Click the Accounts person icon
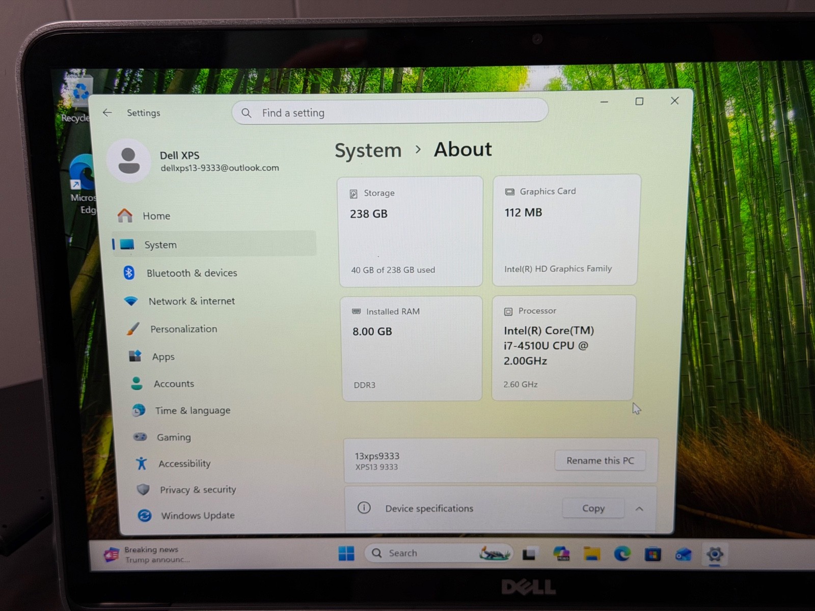Viewport: 815px width, 611px height. 137,383
